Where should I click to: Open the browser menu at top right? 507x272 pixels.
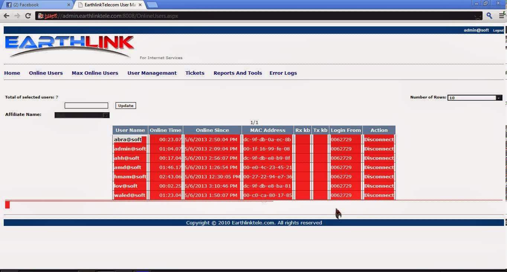coord(503,16)
